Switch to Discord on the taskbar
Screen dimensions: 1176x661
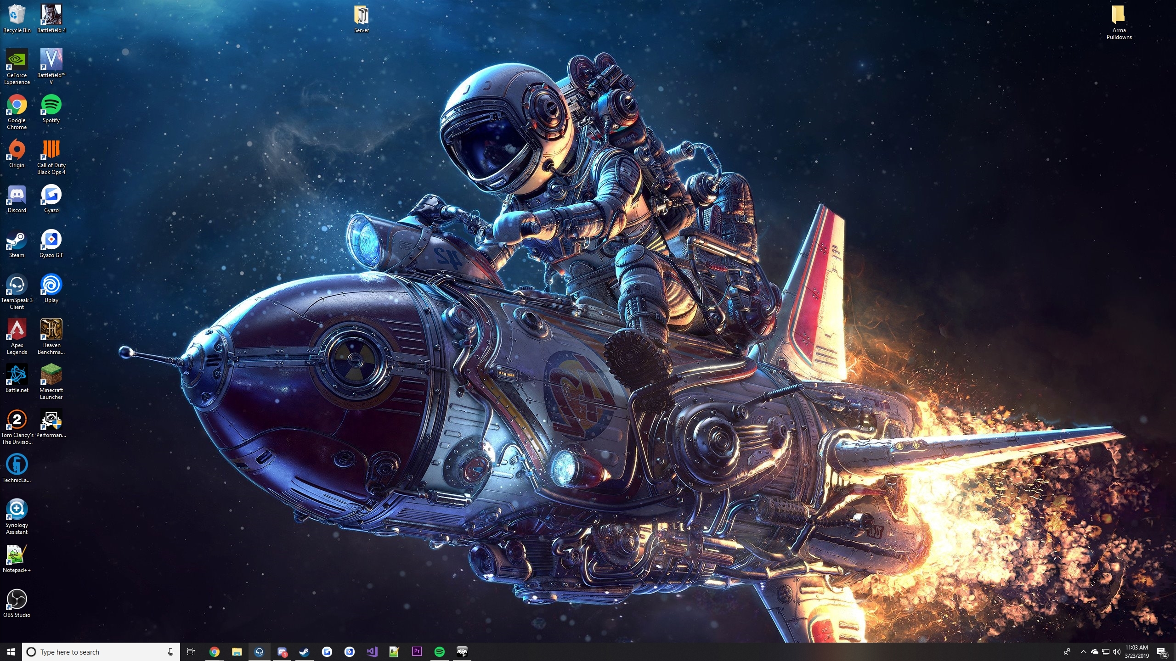pyautogui.click(x=282, y=652)
